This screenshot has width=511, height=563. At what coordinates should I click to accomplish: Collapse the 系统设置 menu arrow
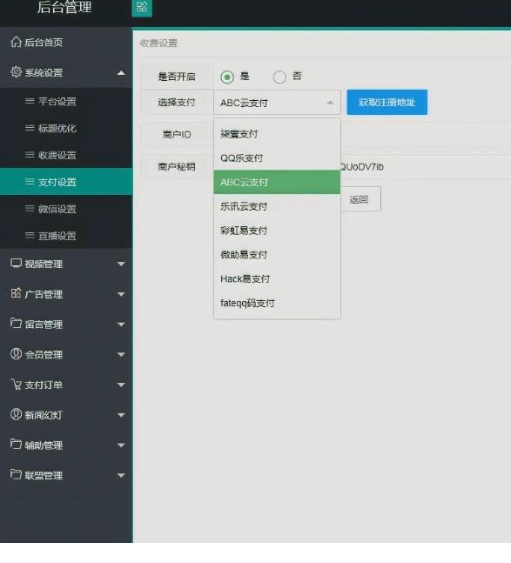(x=121, y=73)
